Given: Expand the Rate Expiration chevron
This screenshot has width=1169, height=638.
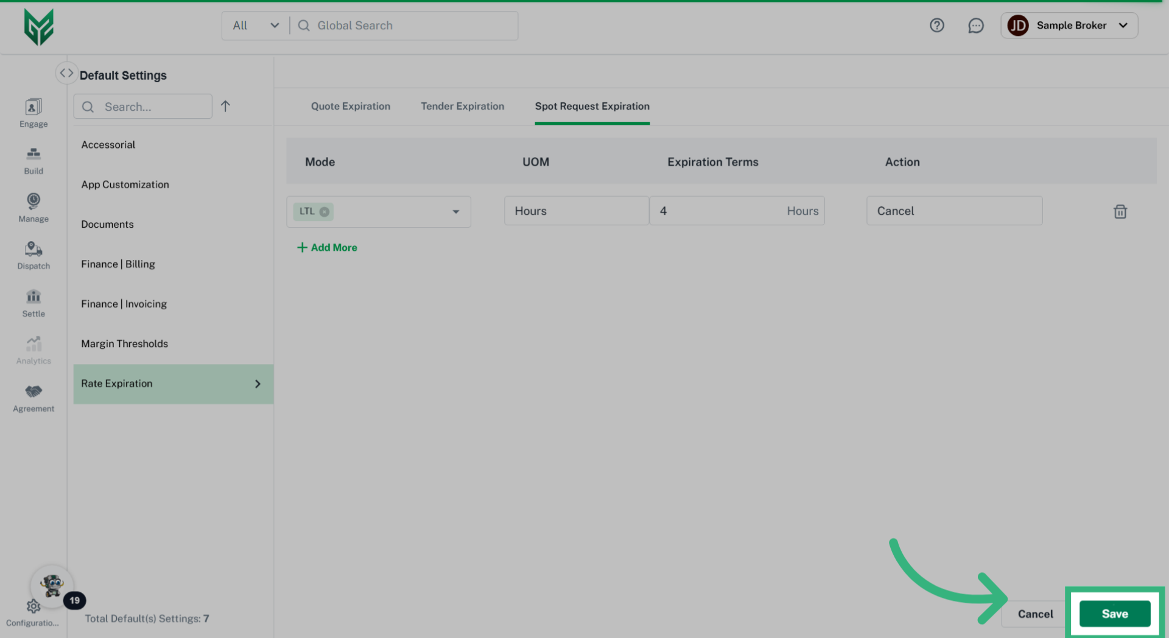Looking at the screenshot, I should [258, 384].
